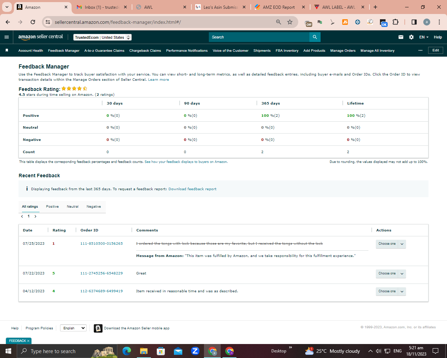Open the volume control in the system tray
Screen dimensions: 447x358
tap(379, 351)
